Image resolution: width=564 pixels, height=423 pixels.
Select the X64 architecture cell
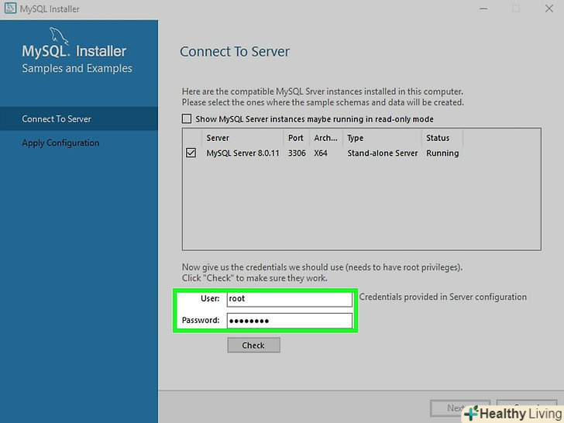pyautogui.click(x=321, y=153)
